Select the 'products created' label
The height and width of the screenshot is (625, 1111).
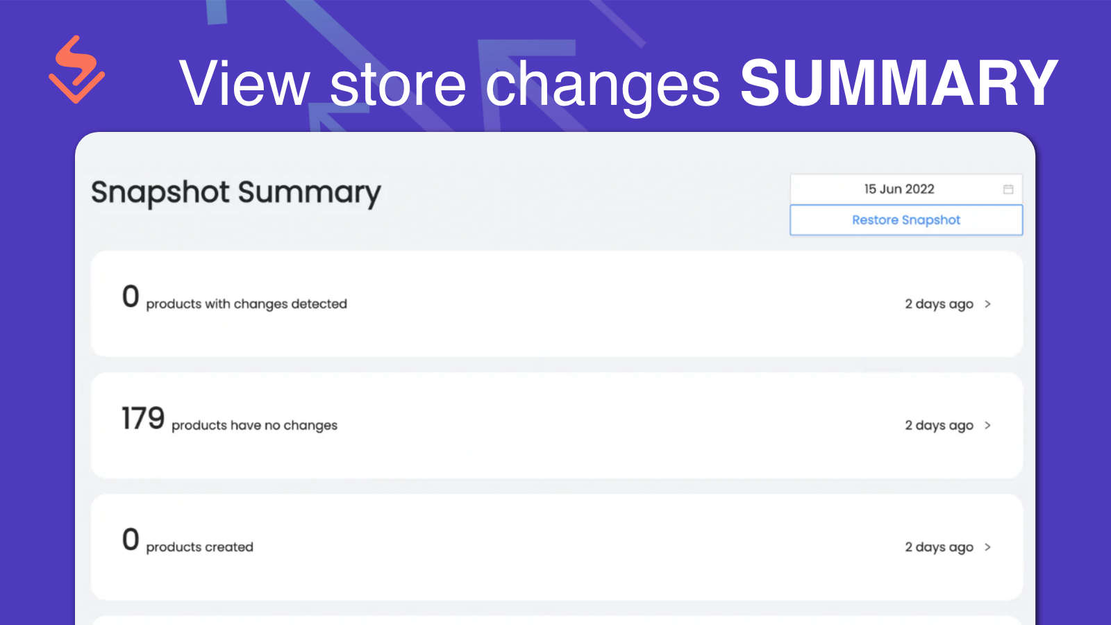click(x=199, y=547)
